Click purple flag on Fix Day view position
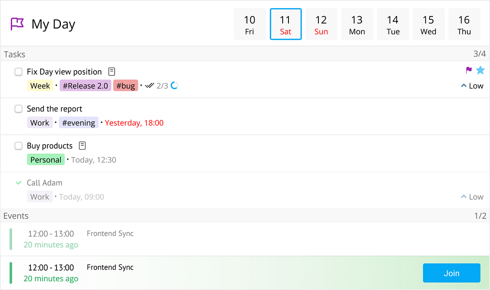 [468, 70]
